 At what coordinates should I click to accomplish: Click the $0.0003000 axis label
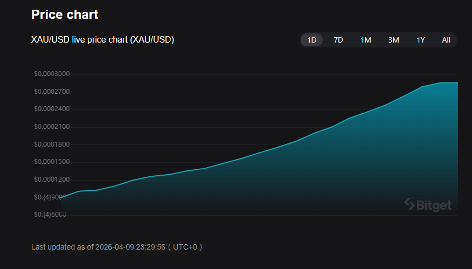click(52, 74)
